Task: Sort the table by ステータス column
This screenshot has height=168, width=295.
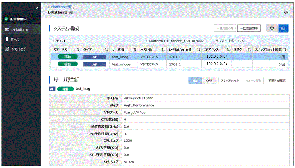Action: [x=77, y=49]
